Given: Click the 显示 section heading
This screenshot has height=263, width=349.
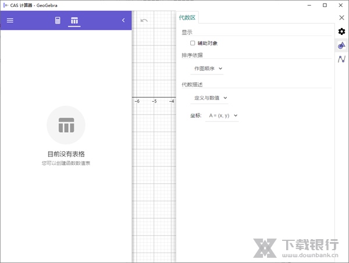Looking at the screenshot, I should 187,32.
